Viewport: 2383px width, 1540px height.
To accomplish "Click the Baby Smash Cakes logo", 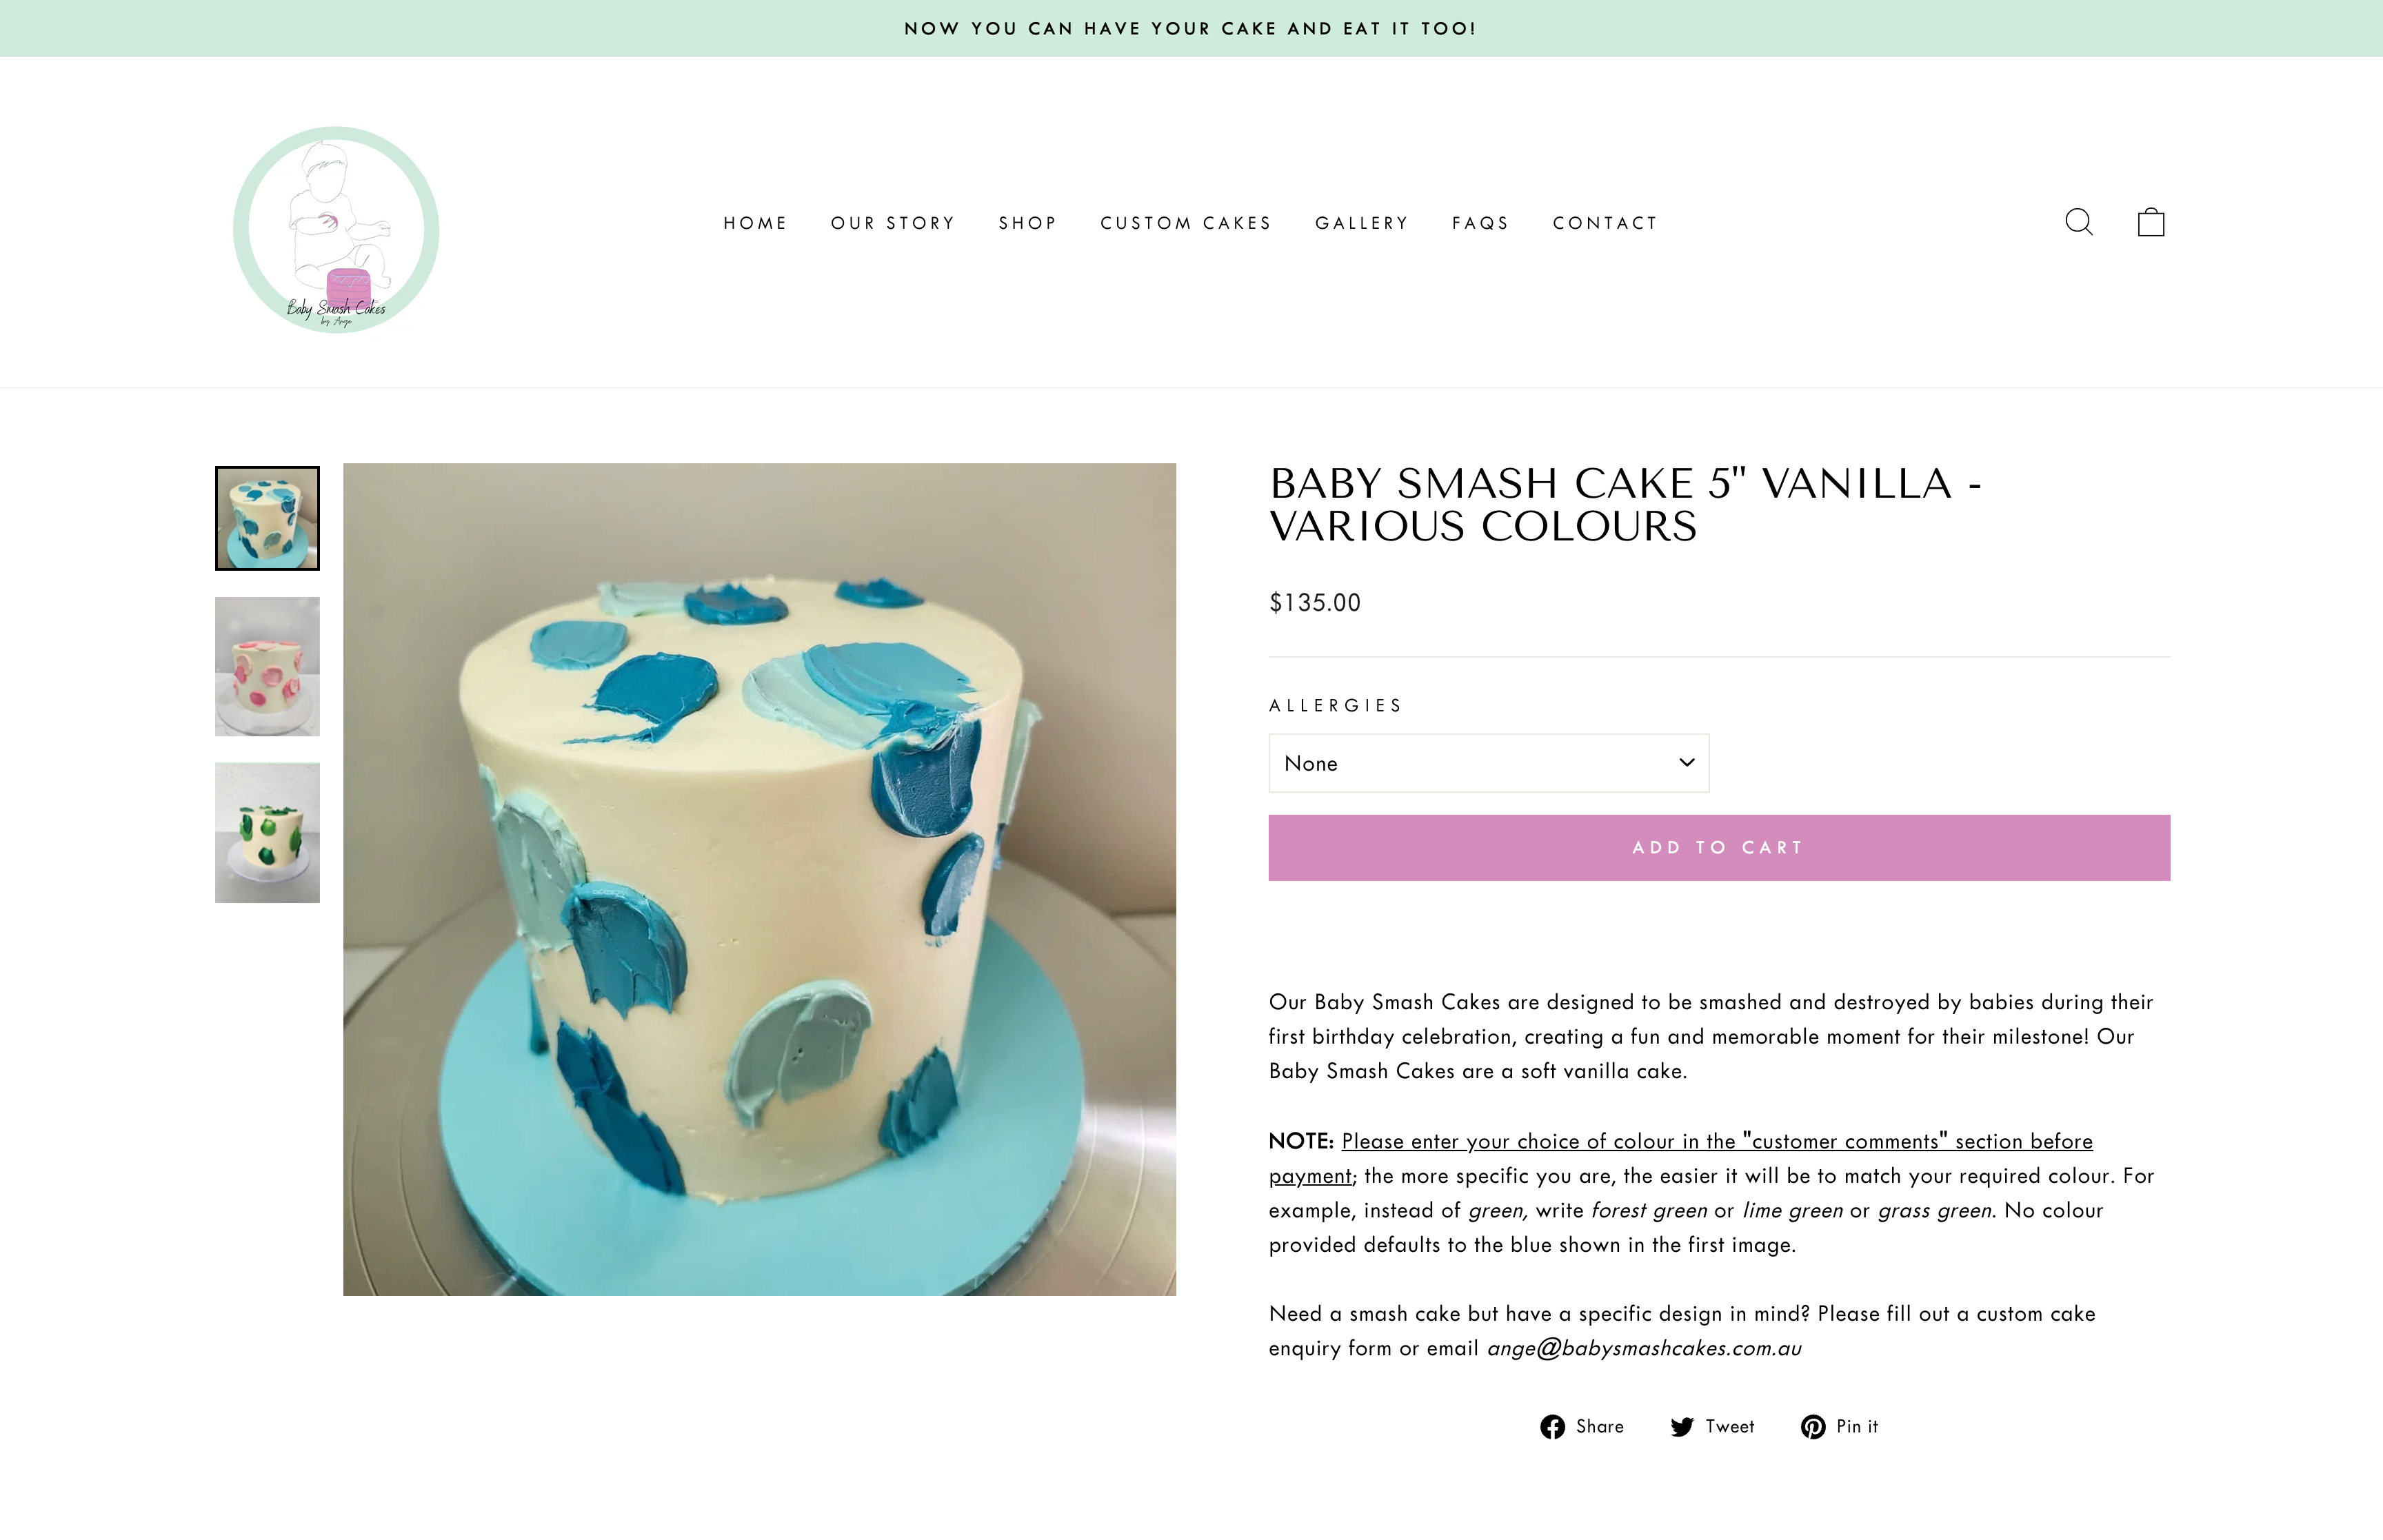I will (336, 229).
